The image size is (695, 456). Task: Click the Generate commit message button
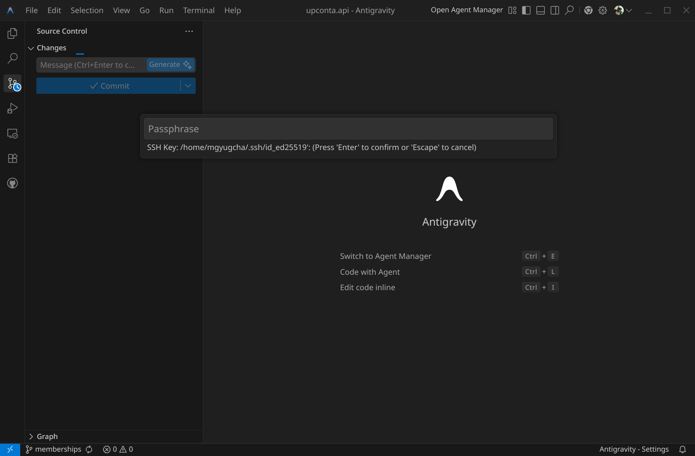pos(170,65)
